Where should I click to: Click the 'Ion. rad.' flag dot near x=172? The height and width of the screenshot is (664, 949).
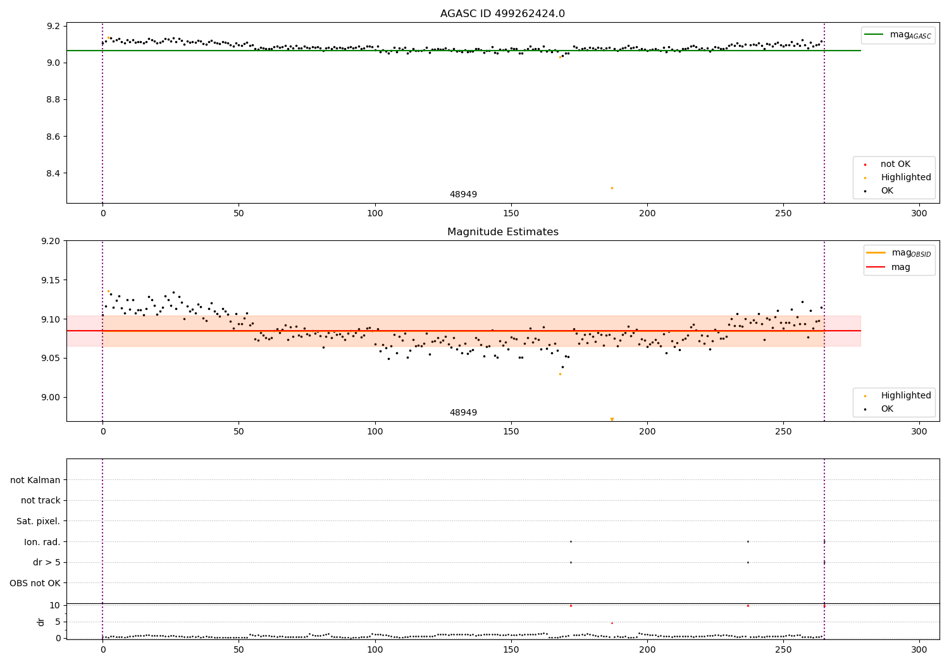click(x=571, y=541)
